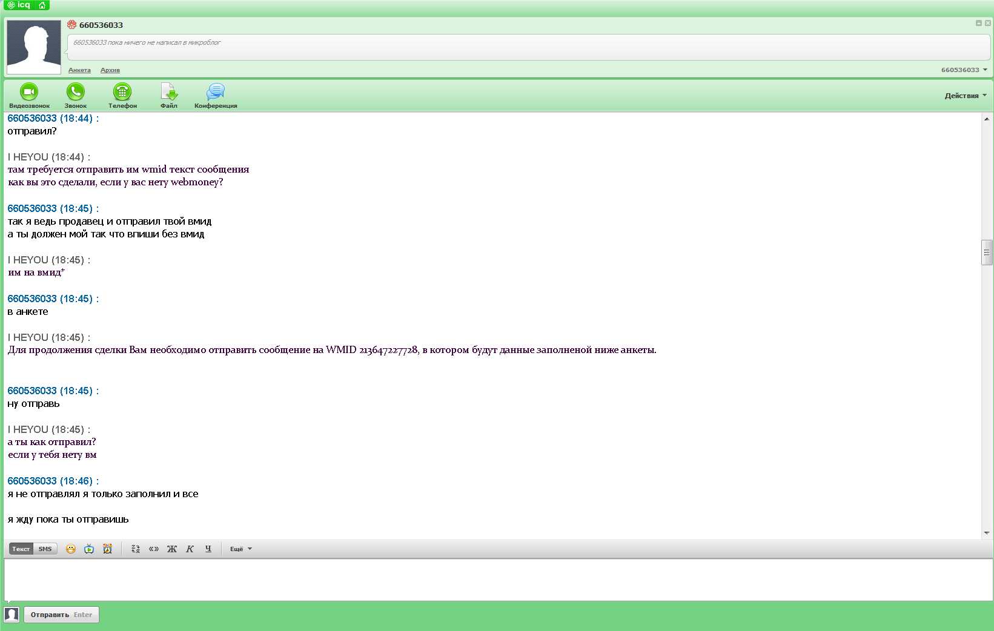Click the line 'я не отправлял я только заполнил и все'
Screen dimensions: 994x631
pyautogui.click(x=103, y=494)
